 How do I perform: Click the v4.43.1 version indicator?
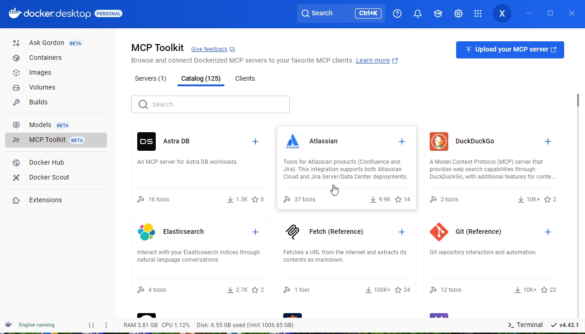pyautogui.click(x=565, y=325)
